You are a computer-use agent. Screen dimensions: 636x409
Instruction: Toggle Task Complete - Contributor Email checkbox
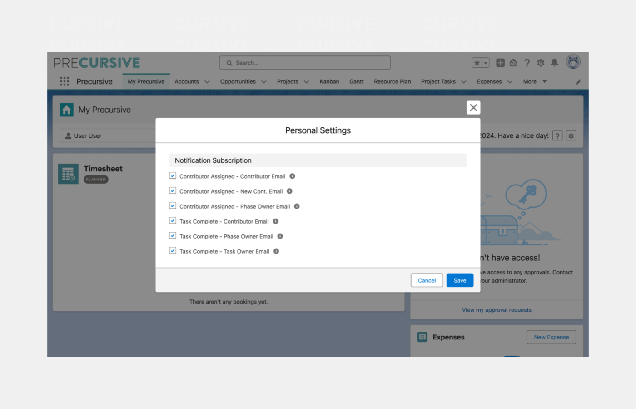[173, 221]
